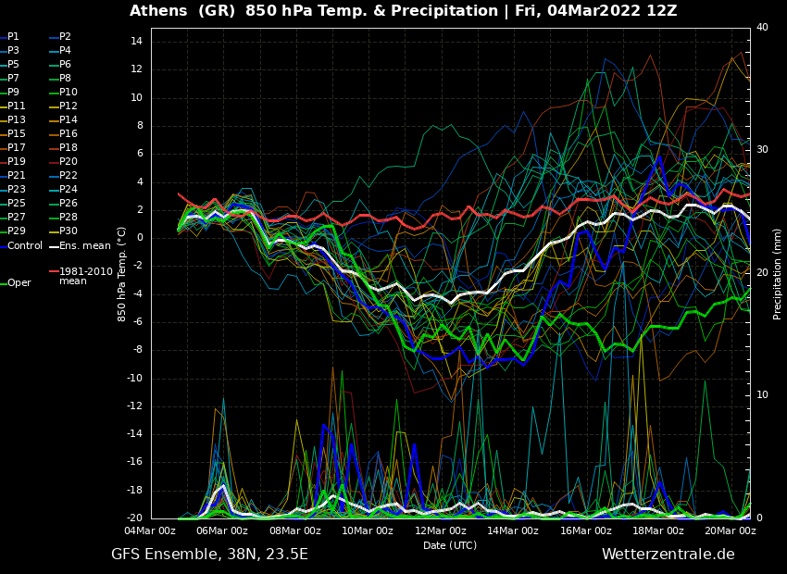Click the P15 legend label

[x=16, y=134]
